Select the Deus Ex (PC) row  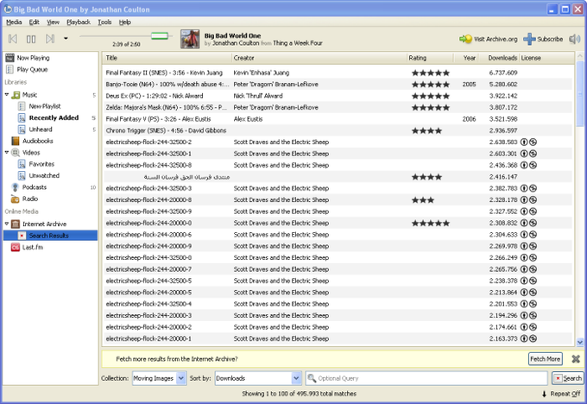tap(338, 96)
